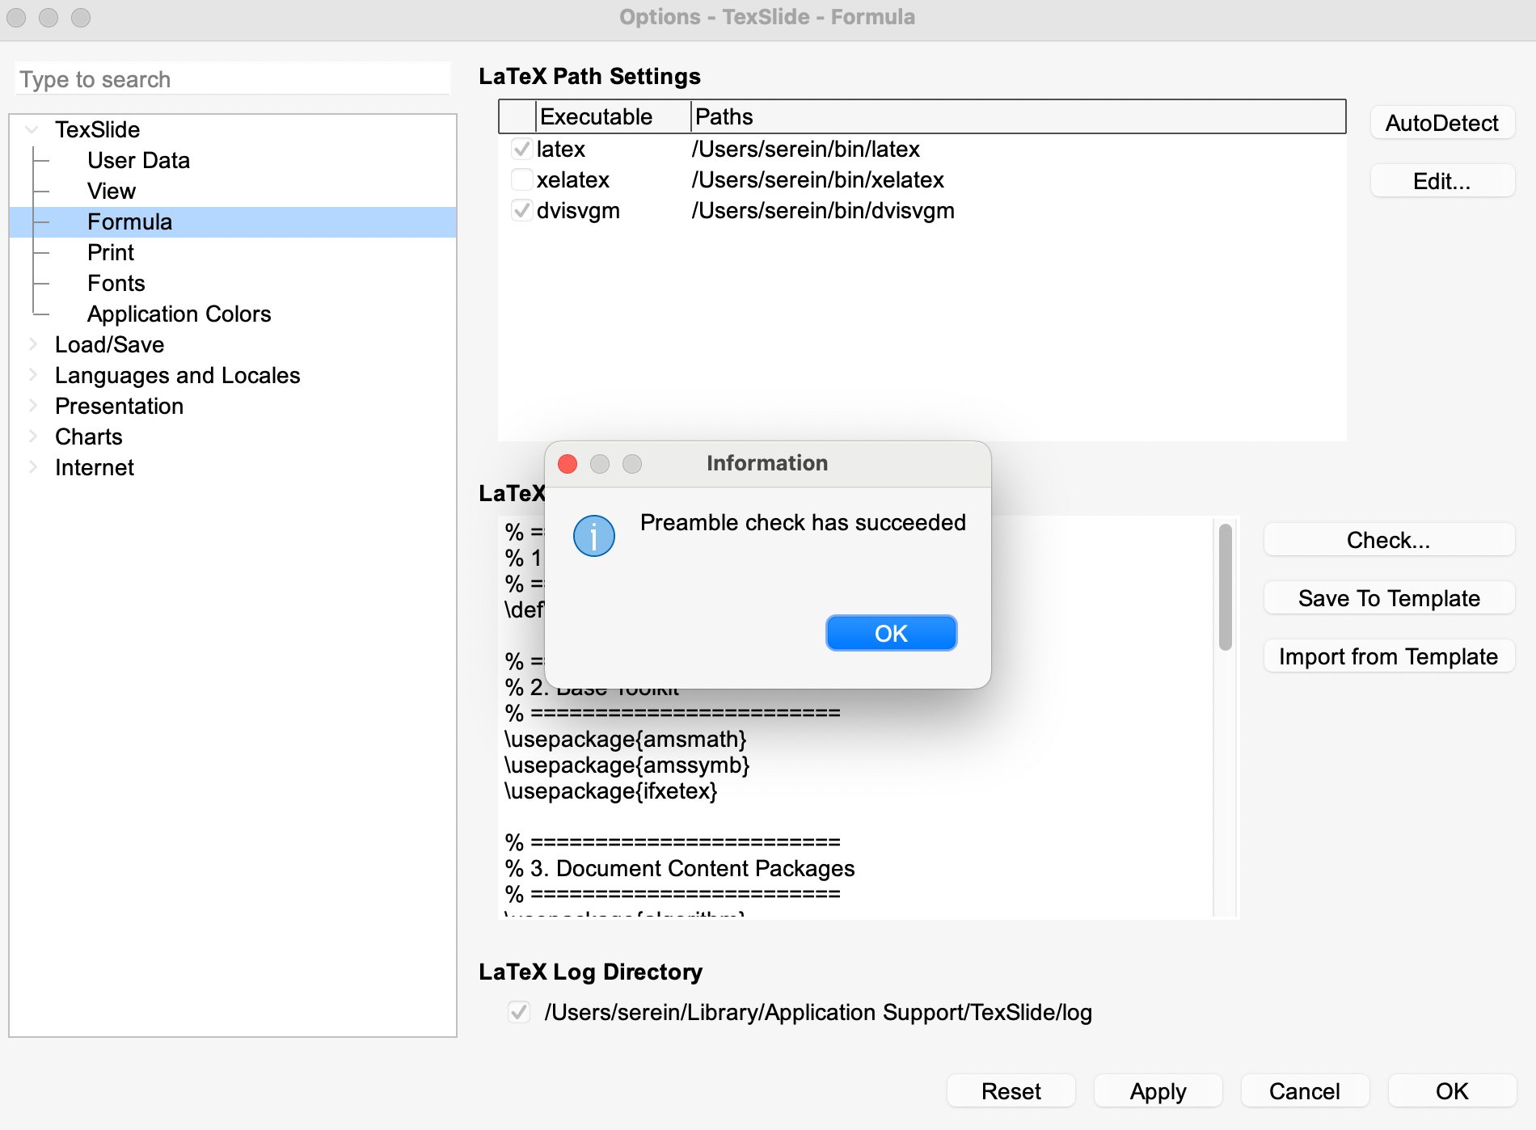The width and height of the screenshot is (1536, 1130).
Task: Open Application Colors settings
Action: pos(179,314)
